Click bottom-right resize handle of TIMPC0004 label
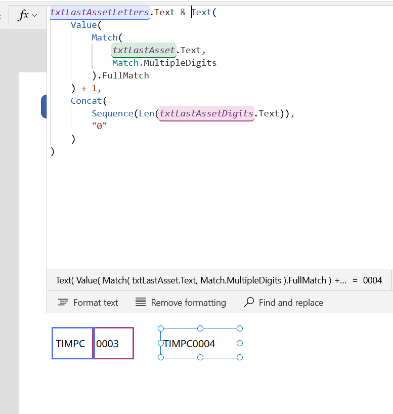This screenshot has height=414, width=393. (240, 357)
